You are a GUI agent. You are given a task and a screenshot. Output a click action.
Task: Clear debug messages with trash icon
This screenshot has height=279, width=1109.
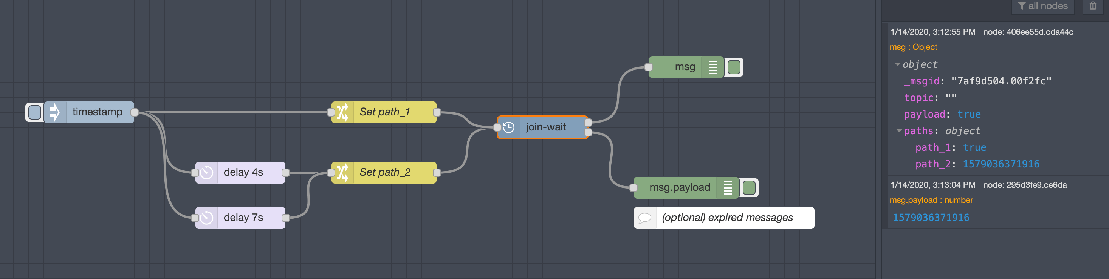(x=1093, y=6)
